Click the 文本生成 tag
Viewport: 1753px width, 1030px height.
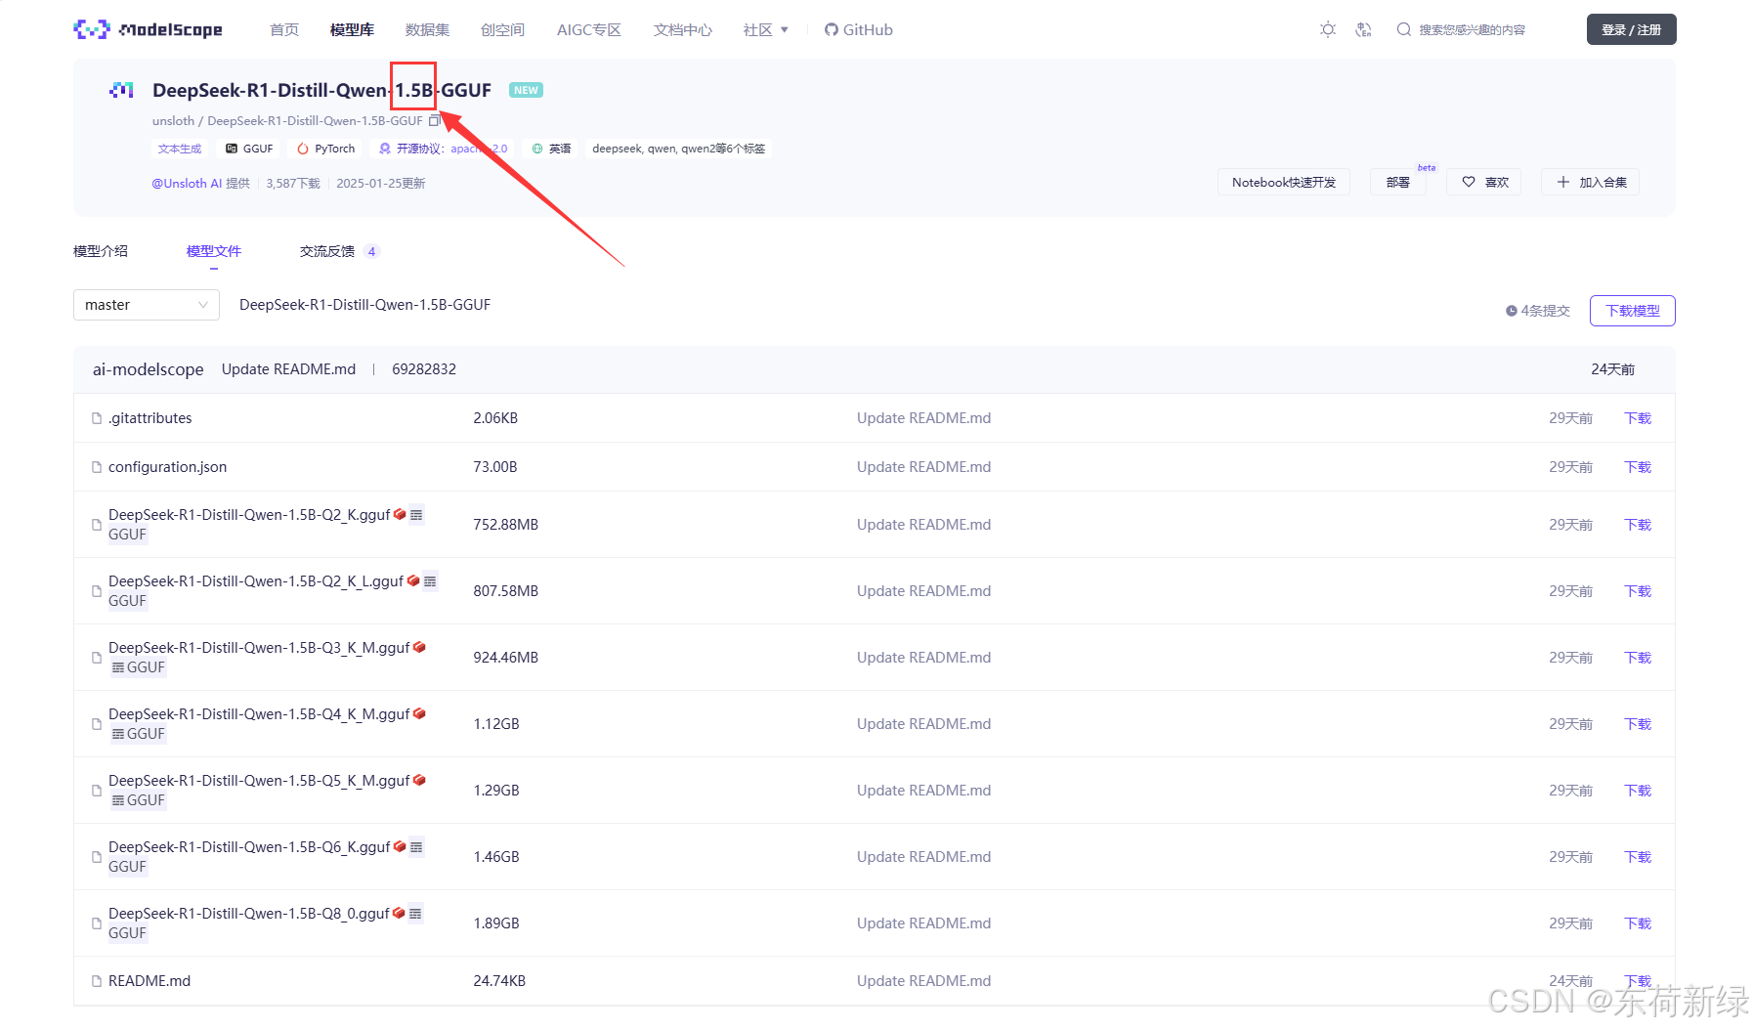tap(180, 149)
